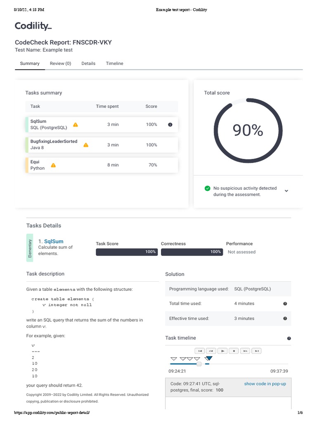Click the green checkmark for suspicious activity status
Viewport: 317px width, 423px height.
pyautogui.click(x=207, y=188)
